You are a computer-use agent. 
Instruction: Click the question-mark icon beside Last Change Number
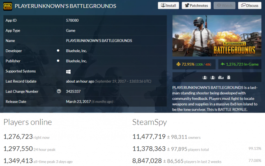59,91
